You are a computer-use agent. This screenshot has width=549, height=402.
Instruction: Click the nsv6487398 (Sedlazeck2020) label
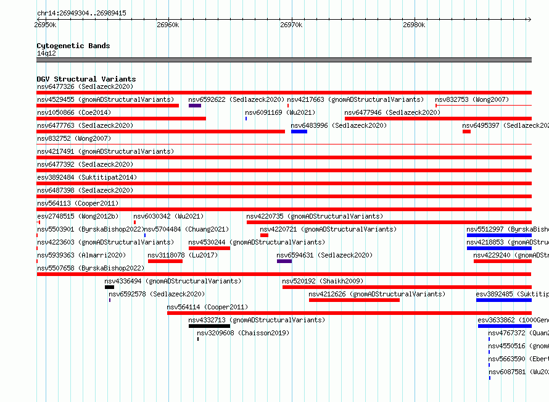click(85, 190)
